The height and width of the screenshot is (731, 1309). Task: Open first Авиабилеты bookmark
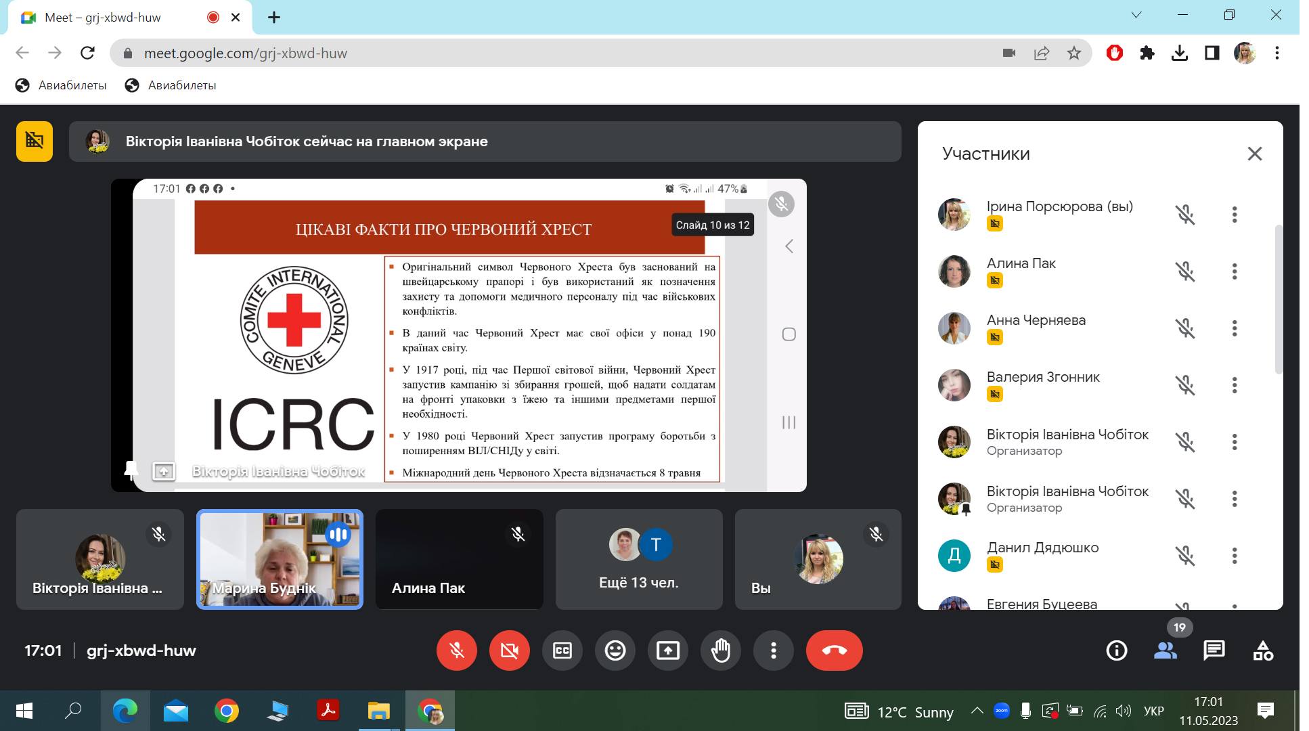[61, 85]
